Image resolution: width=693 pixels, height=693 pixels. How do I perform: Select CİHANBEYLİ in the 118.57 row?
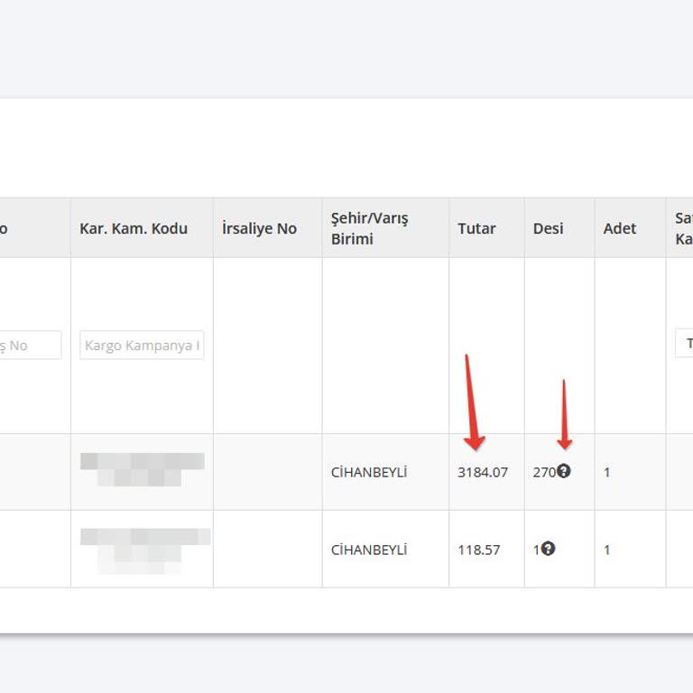pyautogui.click(x=369, y=550)
